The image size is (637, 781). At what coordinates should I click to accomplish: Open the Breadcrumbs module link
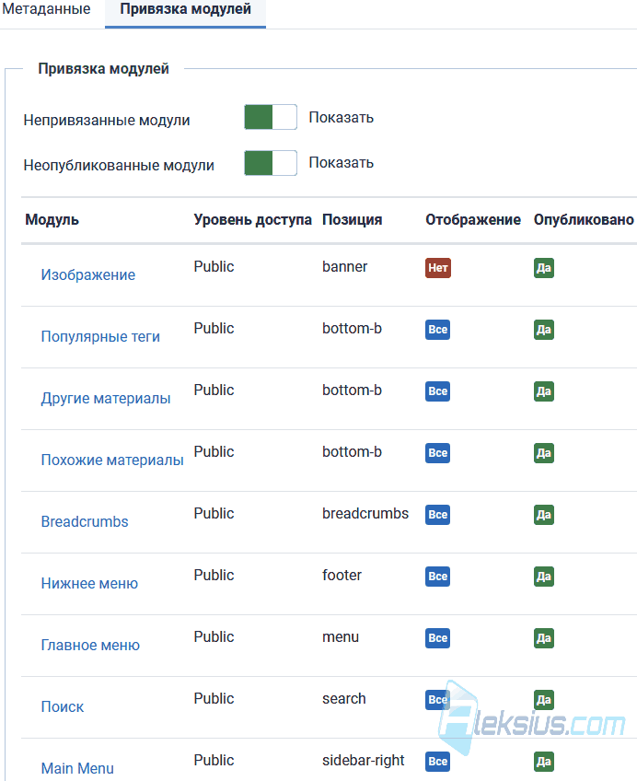(85, 521)
